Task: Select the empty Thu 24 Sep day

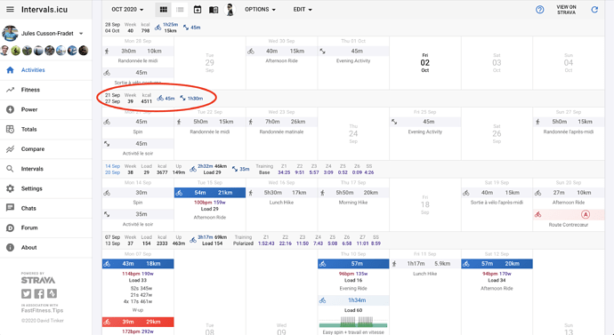Action: 353,133
